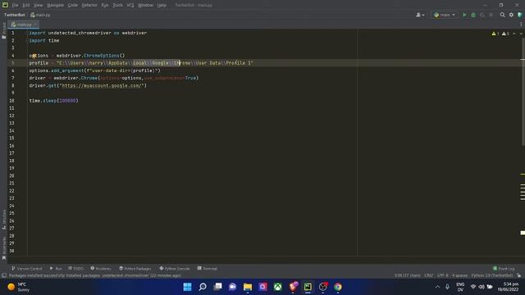525x295 pixels.
Task: Open the Structure tool window sidebar tab
Action: point(3,219)
